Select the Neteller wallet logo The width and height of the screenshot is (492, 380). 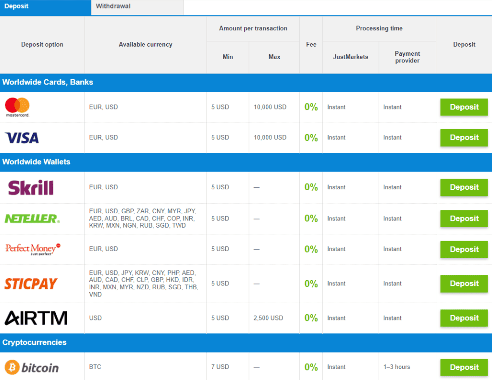(32, 219)
